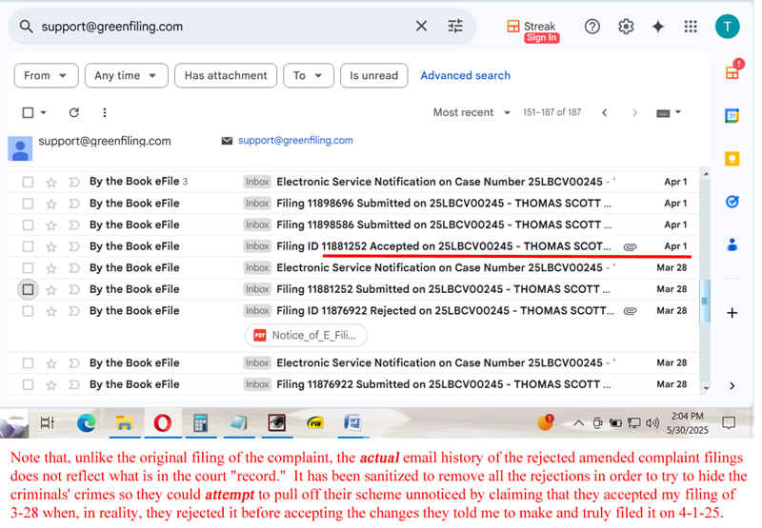The height and width of the screenshot is (528, 762).
Task: Click the Gemini sparkle icon
Action: pos(658,27)
